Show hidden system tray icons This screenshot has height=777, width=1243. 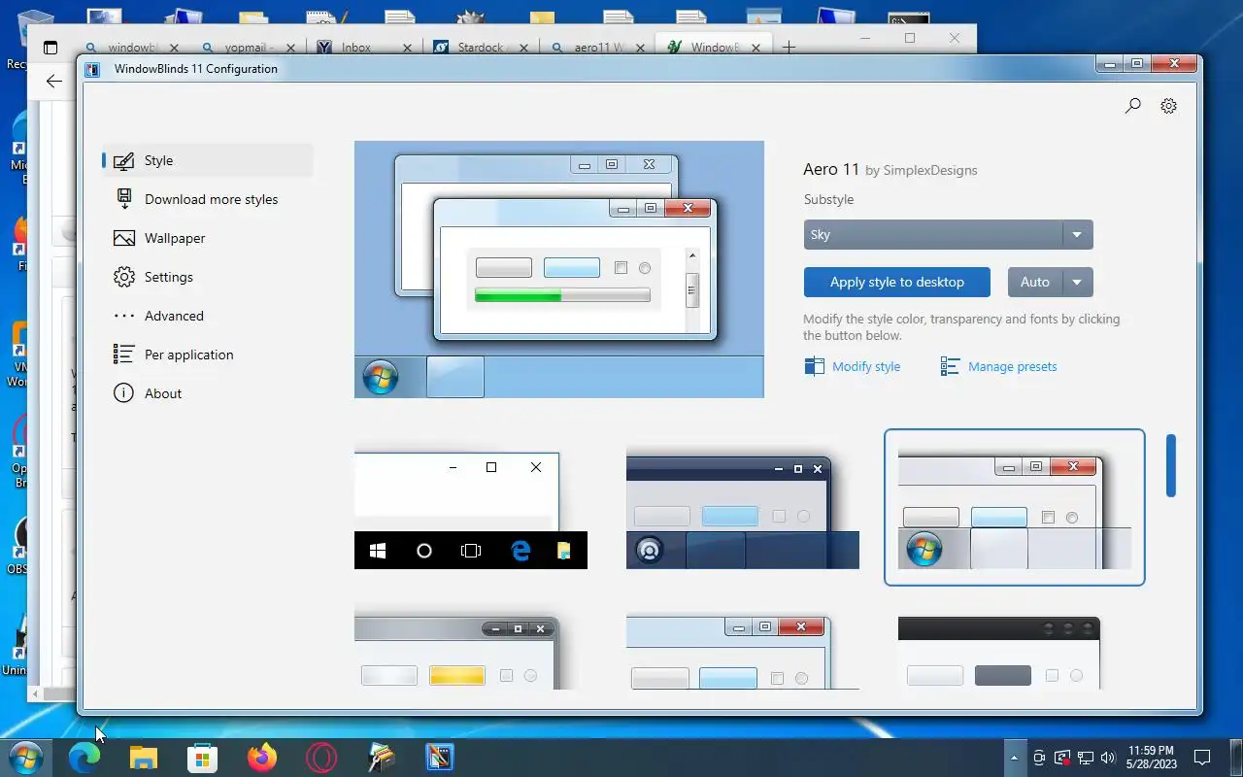pyautogui.click(x=1014, y=758)
